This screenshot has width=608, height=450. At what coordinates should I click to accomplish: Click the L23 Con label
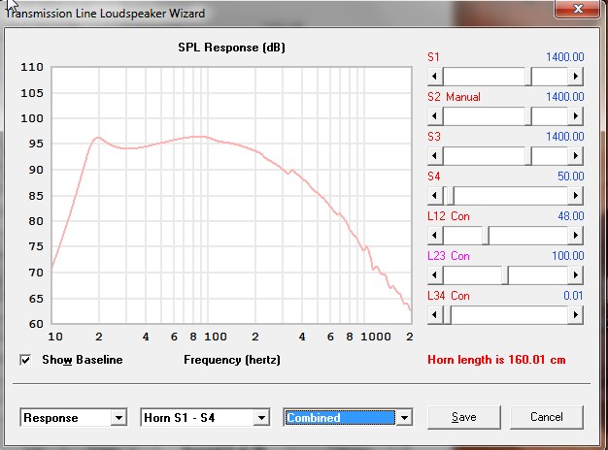tap(449, 256)
